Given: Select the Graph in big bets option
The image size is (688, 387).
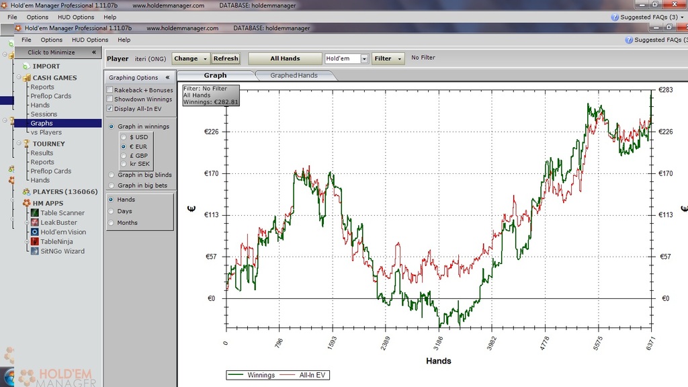Looking at the screenshot, I should [x=112, y=185].
